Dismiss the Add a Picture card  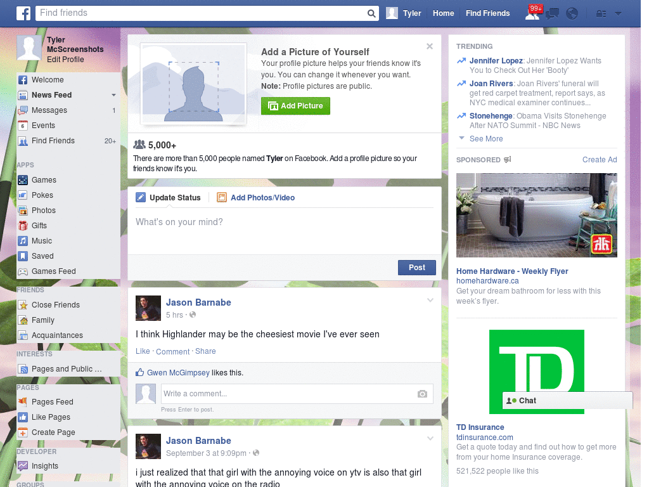pos(430,46)
